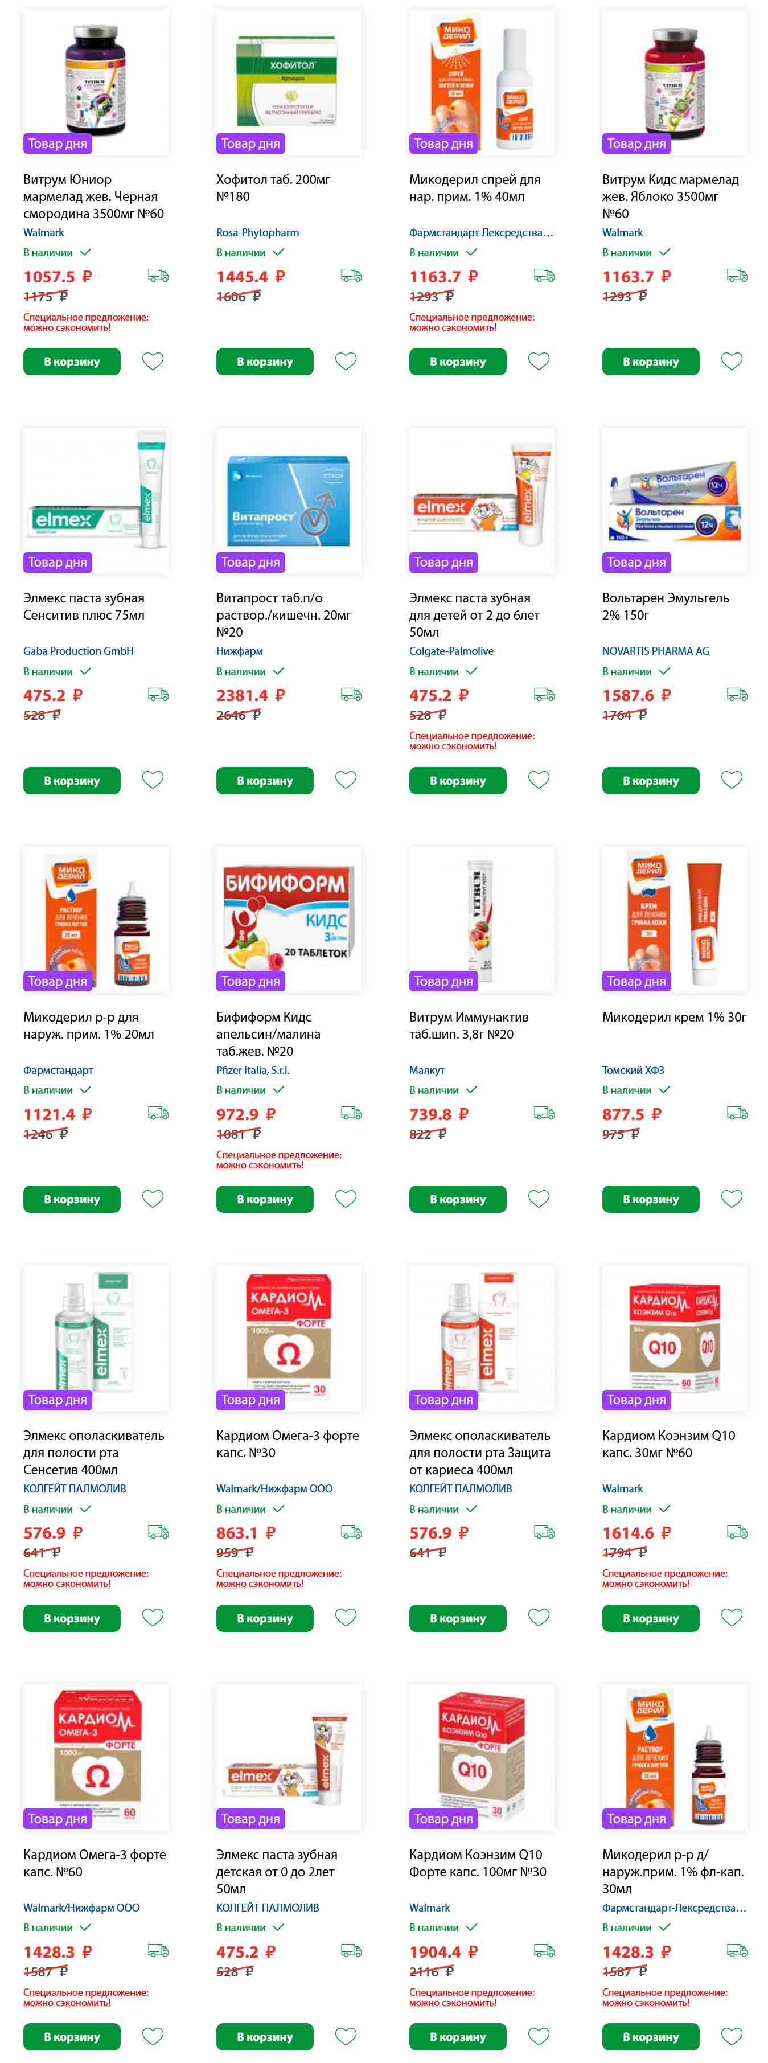Add Хофитол таб. 200мг to favorites heart
Screen dimensions: 768x2063
[346, 361]
